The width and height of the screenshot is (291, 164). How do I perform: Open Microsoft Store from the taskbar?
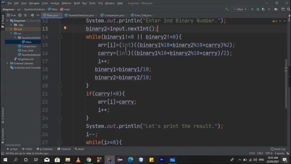57,160
